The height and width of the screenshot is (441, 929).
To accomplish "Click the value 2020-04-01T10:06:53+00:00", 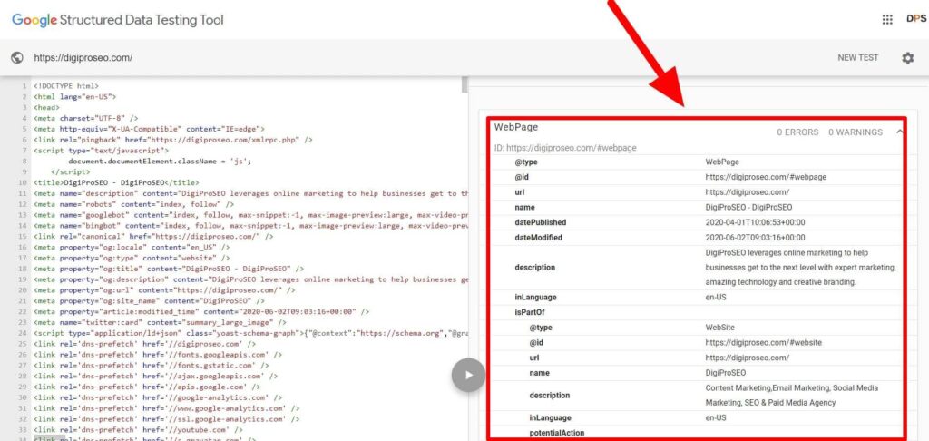I will tap(755, 222).
